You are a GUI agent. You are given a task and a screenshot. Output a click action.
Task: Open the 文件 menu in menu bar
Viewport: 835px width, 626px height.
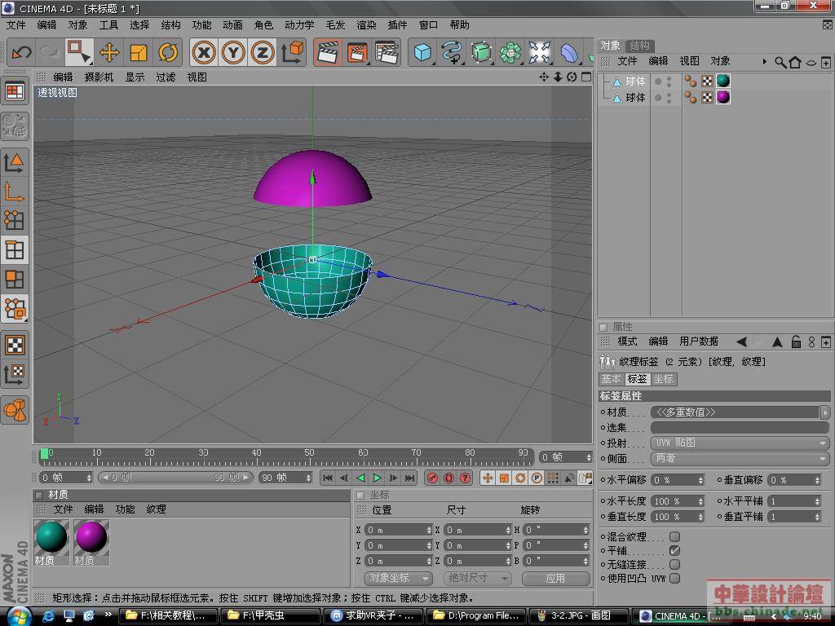pyautogui.click(x=16, y=25)
